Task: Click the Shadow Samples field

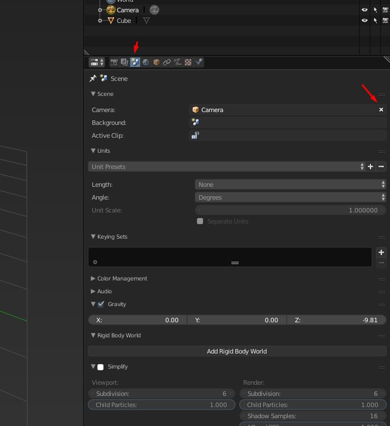Action: [313, 416]
